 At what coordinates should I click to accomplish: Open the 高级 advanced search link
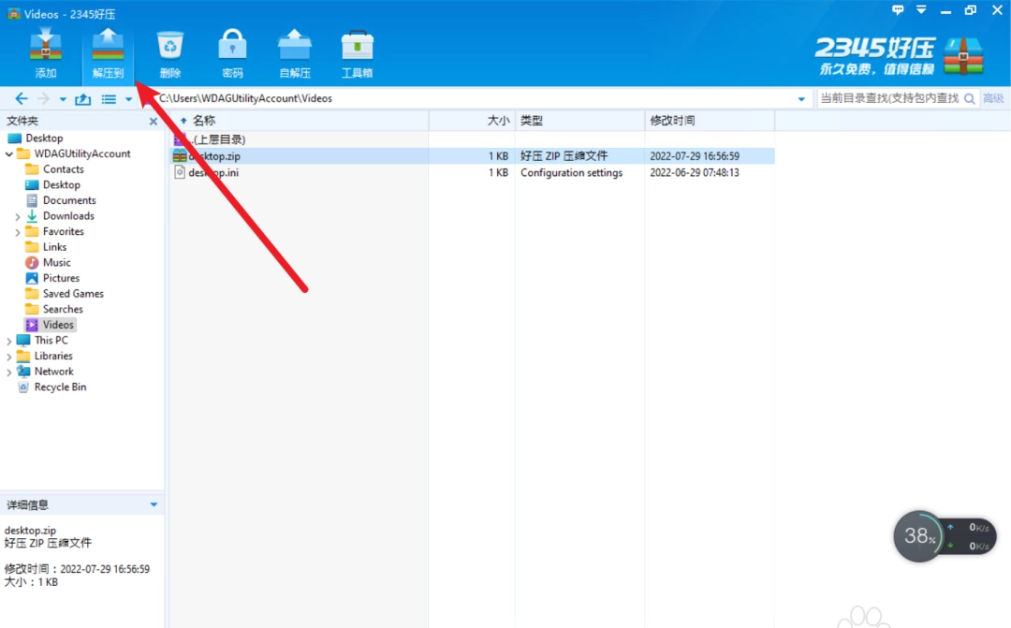pyautogui.click(x=993, y=98)
